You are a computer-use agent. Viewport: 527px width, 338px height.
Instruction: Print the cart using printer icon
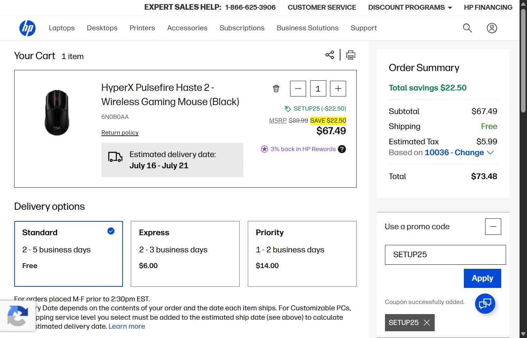(x=351, y=55)
